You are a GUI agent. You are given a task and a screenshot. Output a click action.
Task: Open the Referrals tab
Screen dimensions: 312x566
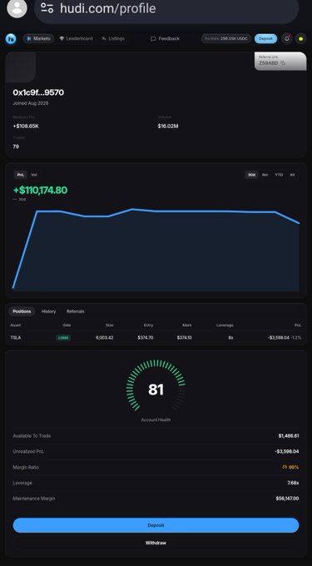(76, 311)
